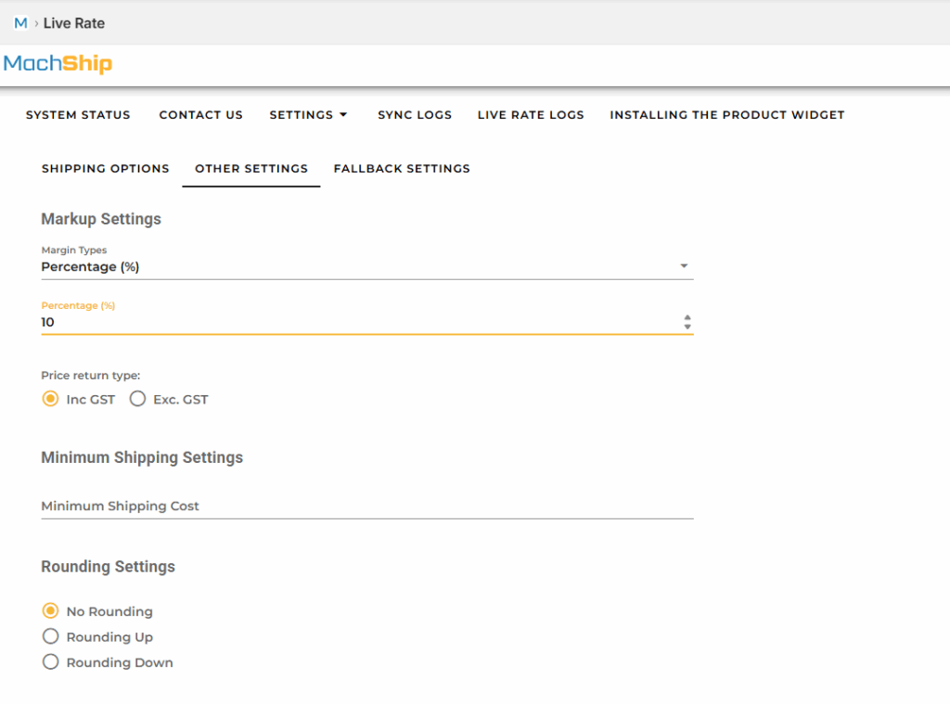
Task: Click the M breadcrumb icon
Action: (20, 23)
